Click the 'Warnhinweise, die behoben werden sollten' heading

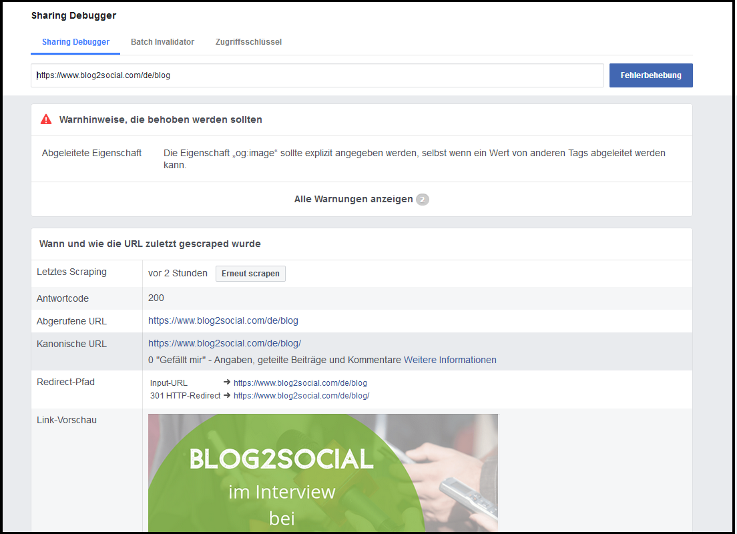(161, 119)
